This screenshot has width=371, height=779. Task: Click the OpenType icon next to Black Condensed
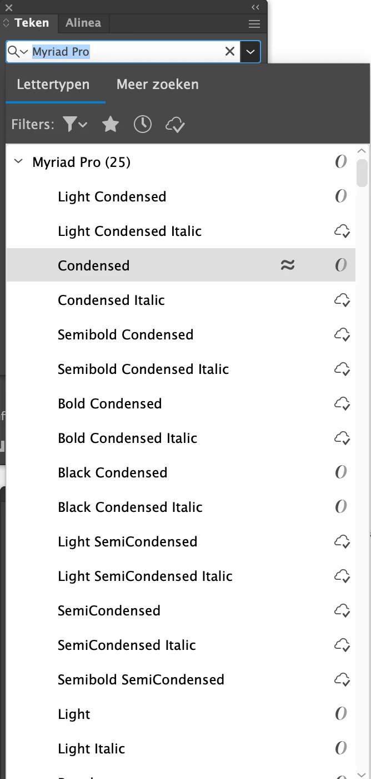click(341, 473)
